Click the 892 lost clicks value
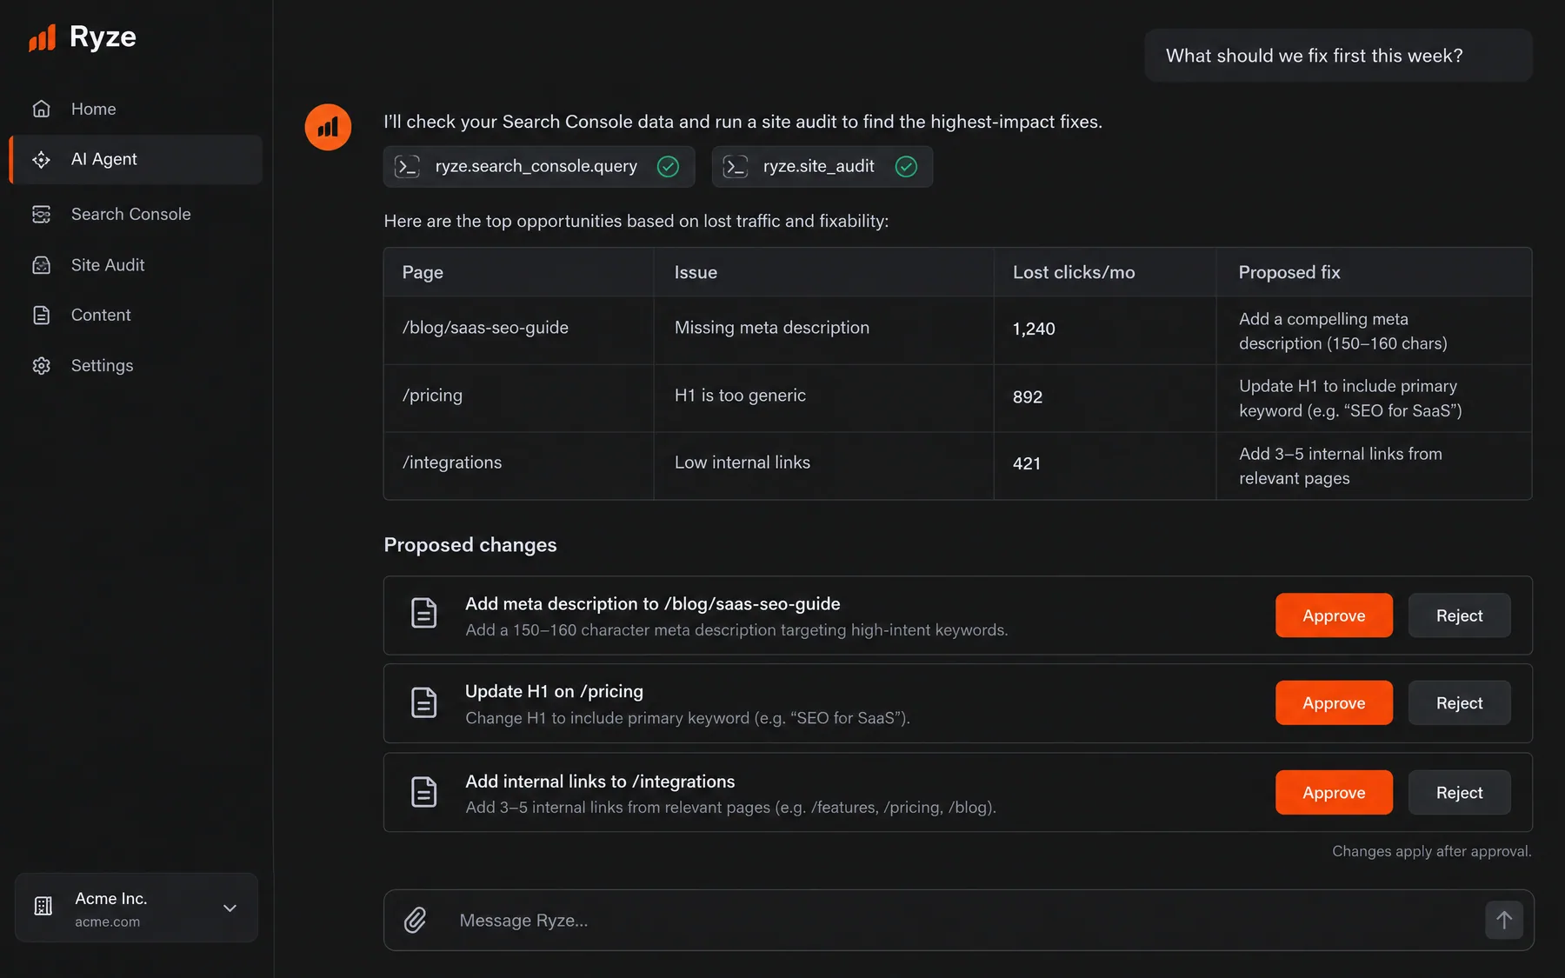The image size is (1565, 978). 1028,396
